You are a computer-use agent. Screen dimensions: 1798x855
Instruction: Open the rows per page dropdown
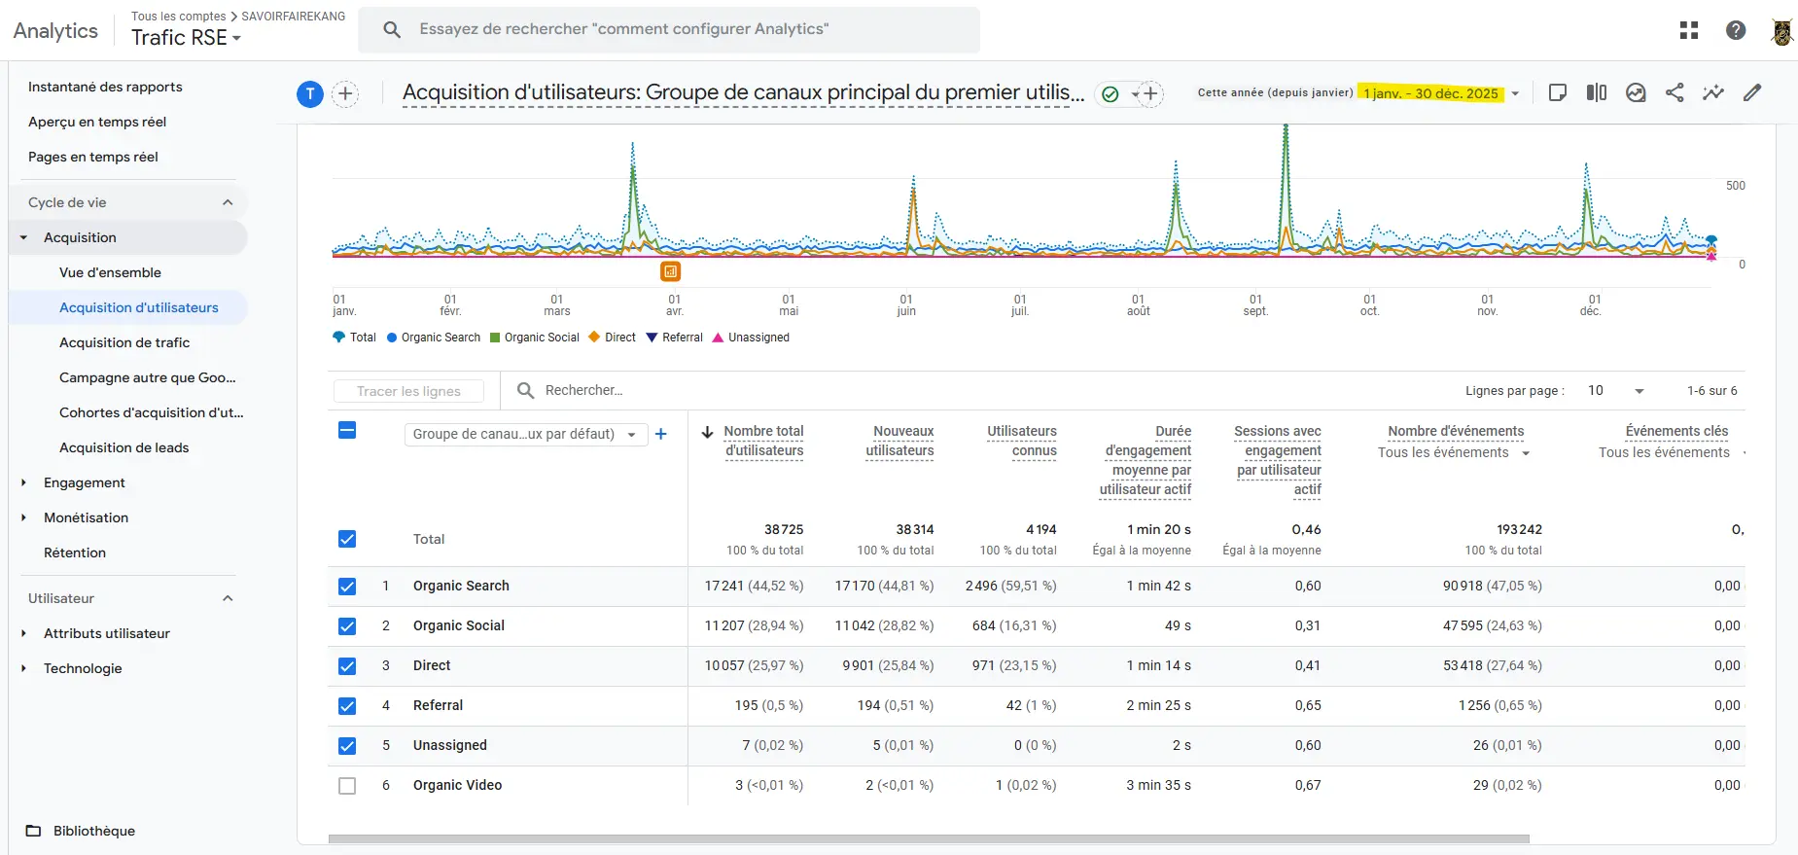coord(1616,391)
